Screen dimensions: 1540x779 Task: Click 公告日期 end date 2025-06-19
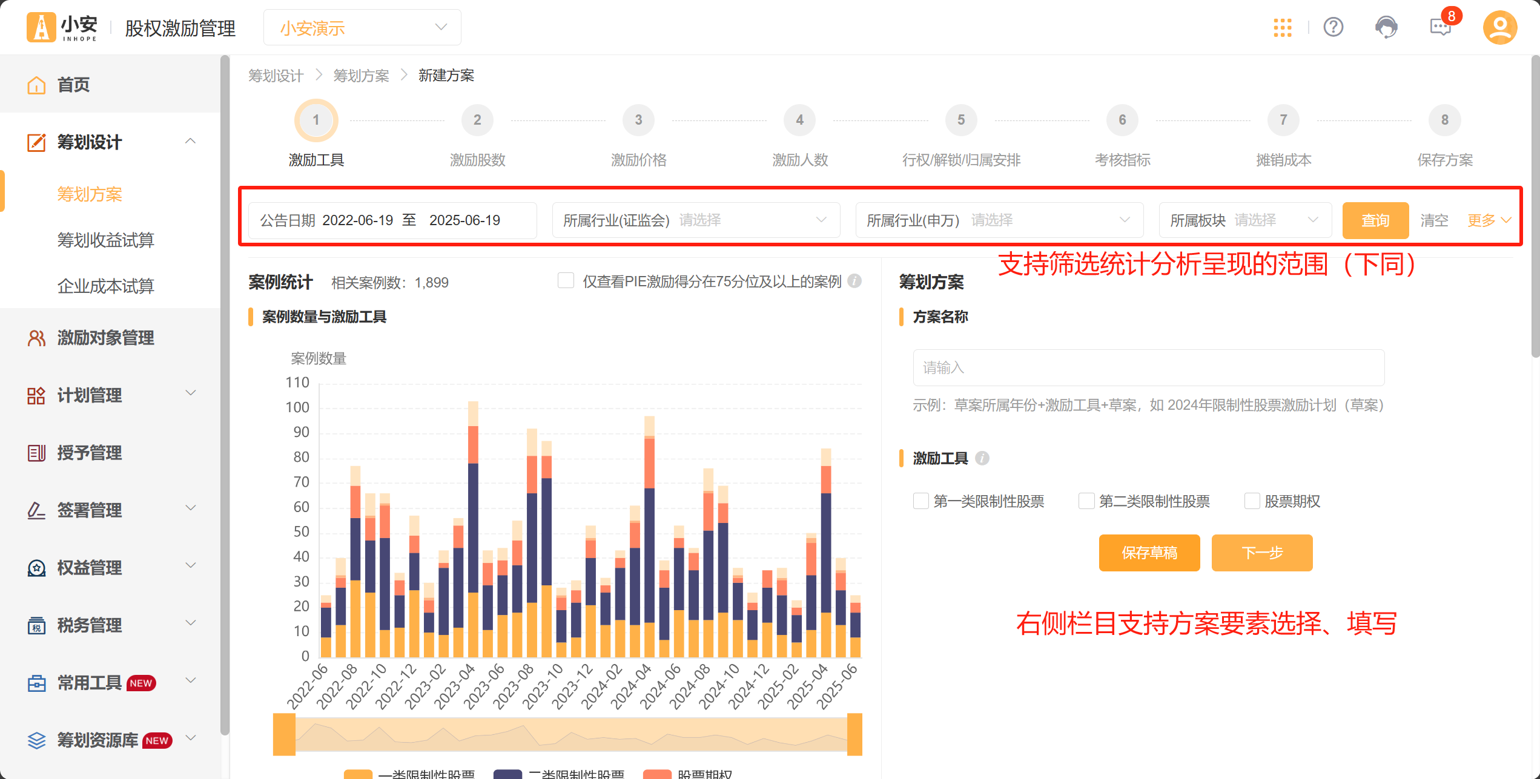pos(464,220)
